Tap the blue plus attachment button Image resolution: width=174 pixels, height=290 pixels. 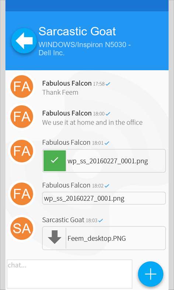tap(150, 274)
